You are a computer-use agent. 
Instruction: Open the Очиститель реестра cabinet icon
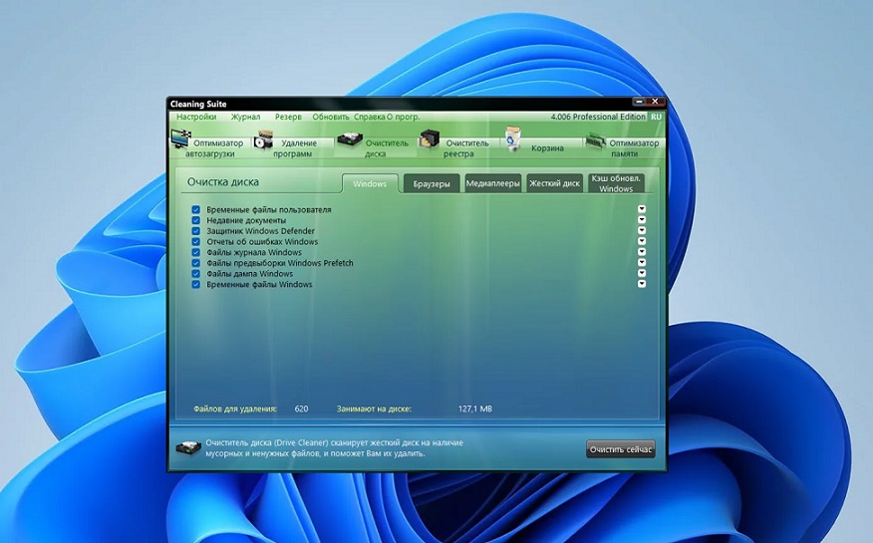pyautogui.click(x=430, y=139)
